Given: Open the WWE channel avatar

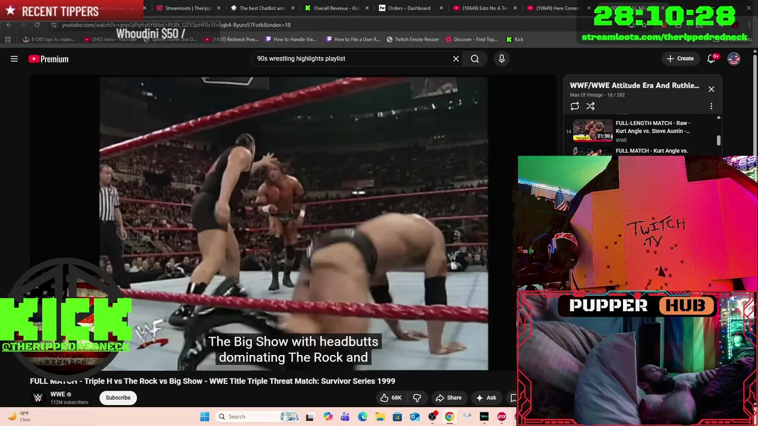Looking at the screenshot, I should pyautogui.click(x=38, y=398).
